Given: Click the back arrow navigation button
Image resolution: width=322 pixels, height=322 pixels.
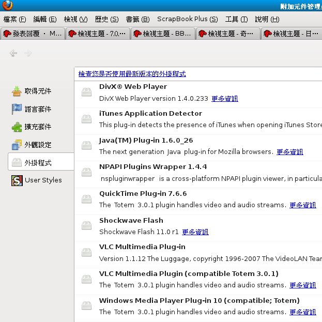Looking at the screenshot, I should (x=13, y=53).
